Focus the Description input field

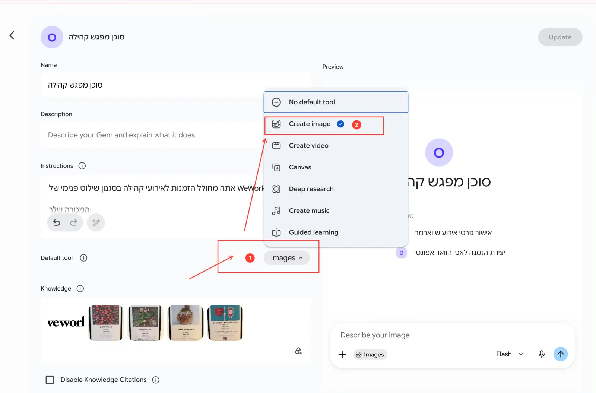point(153,135)
